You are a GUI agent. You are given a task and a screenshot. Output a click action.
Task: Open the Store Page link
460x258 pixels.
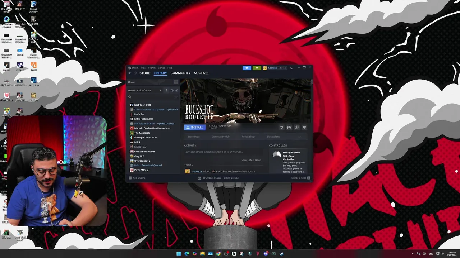[x=194, y=137]
